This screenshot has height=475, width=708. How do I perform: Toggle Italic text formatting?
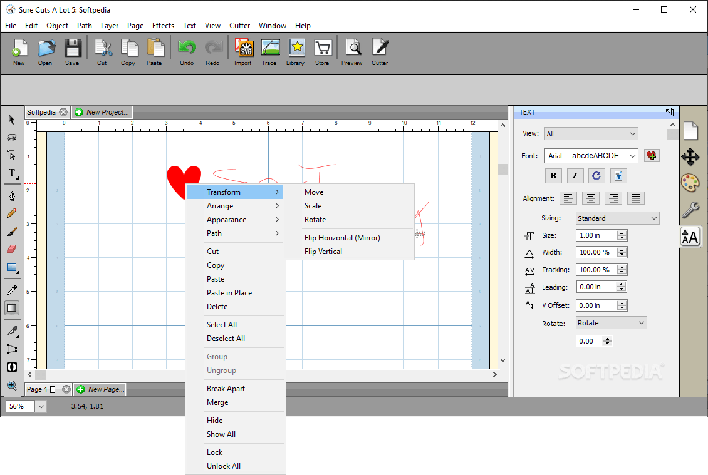point(575,176)
